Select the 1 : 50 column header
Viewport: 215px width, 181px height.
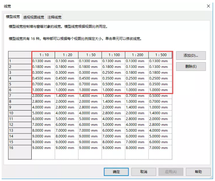click(90, 55)
